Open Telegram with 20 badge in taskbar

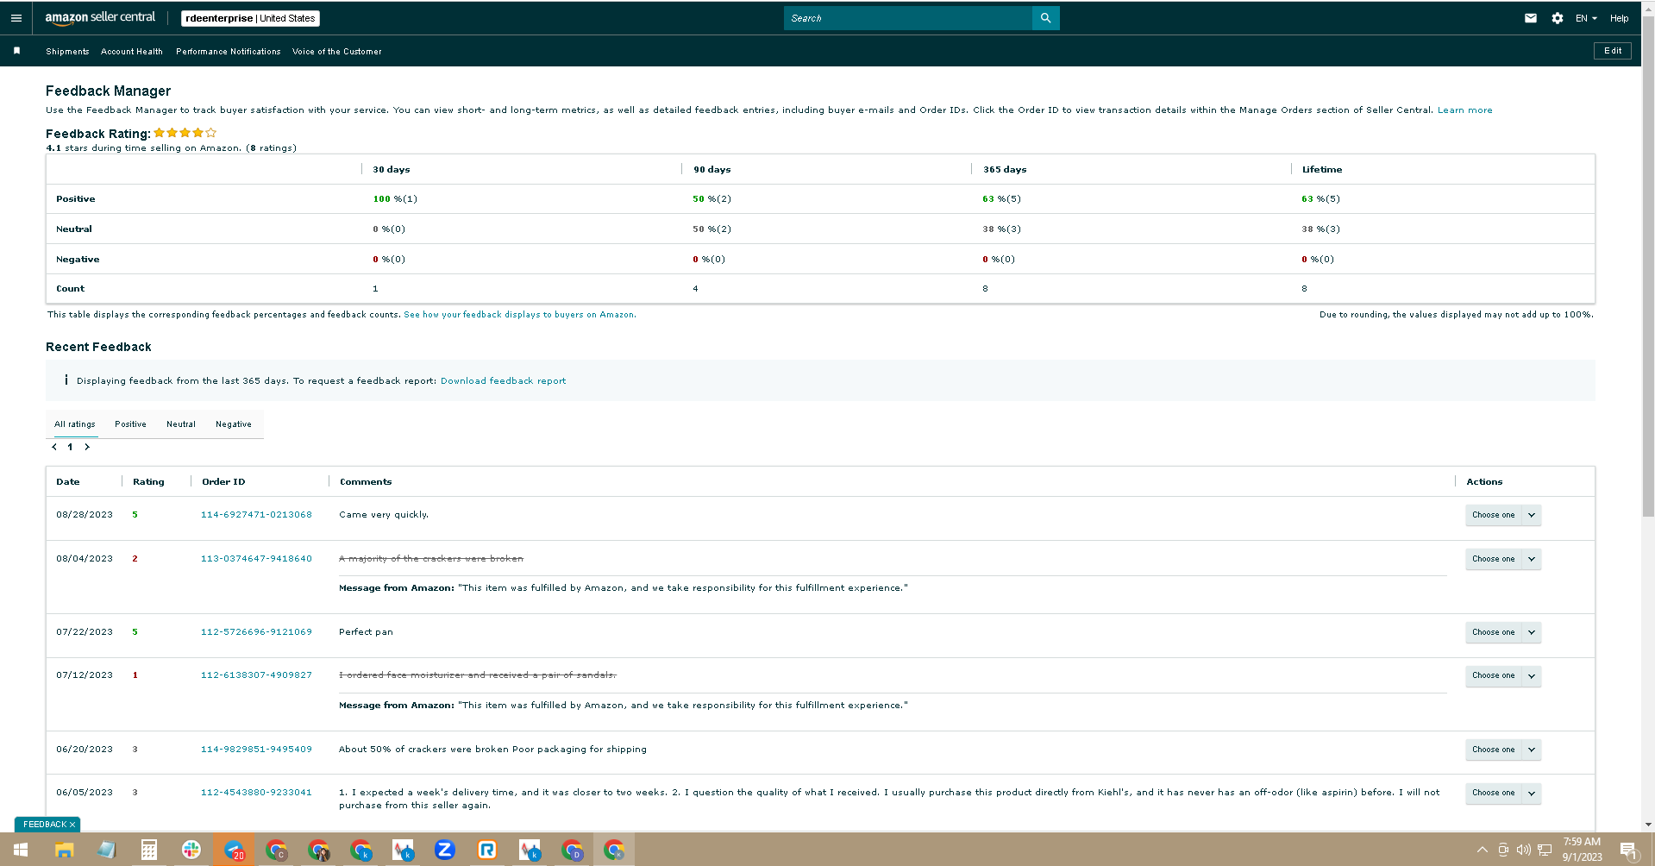point(234,850)
